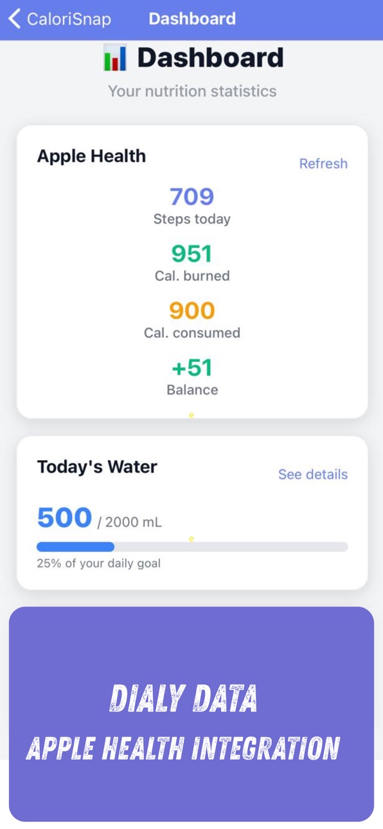Tap the +51 balance value
The image size is (383, 829).
(x=192, y=368)
